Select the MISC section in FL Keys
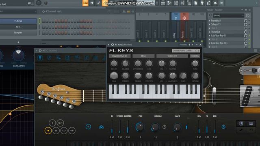260x146 pixels. 143,56
